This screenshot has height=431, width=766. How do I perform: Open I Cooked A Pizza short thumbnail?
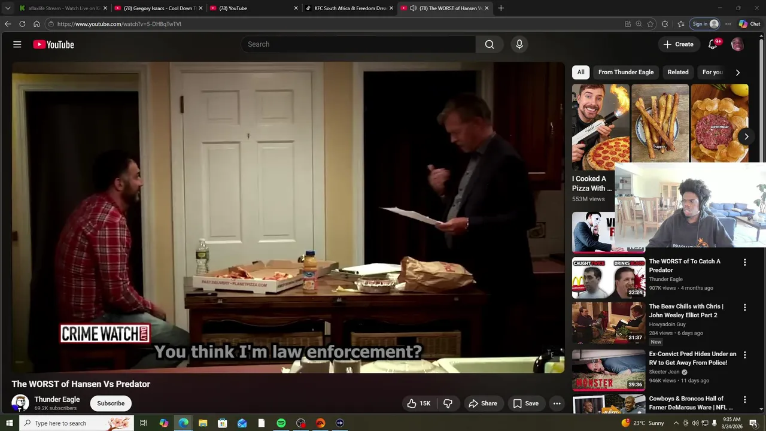[600, 127]
